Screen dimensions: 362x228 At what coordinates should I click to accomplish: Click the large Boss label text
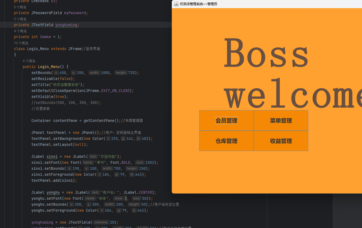267,53
